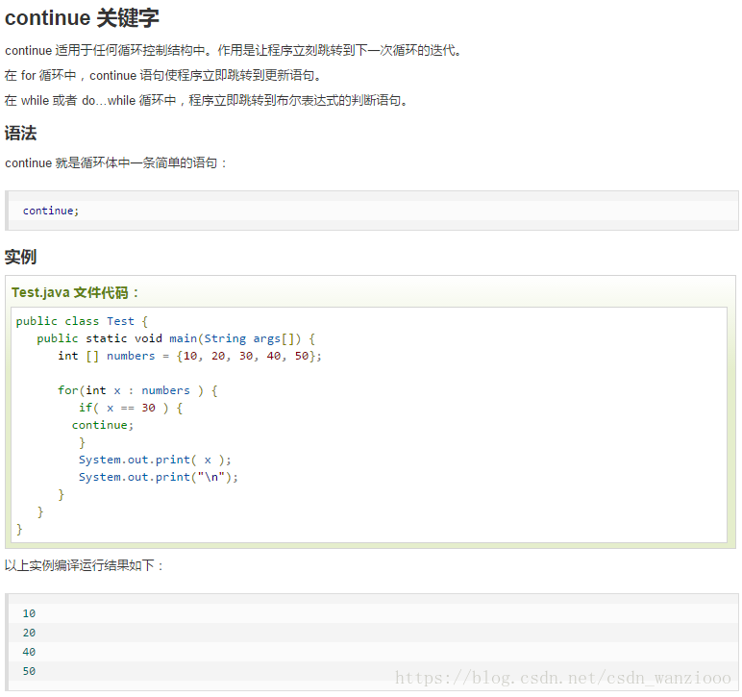
Task: Click the "System.out.print( x )" line
Action: coord(155,460)
